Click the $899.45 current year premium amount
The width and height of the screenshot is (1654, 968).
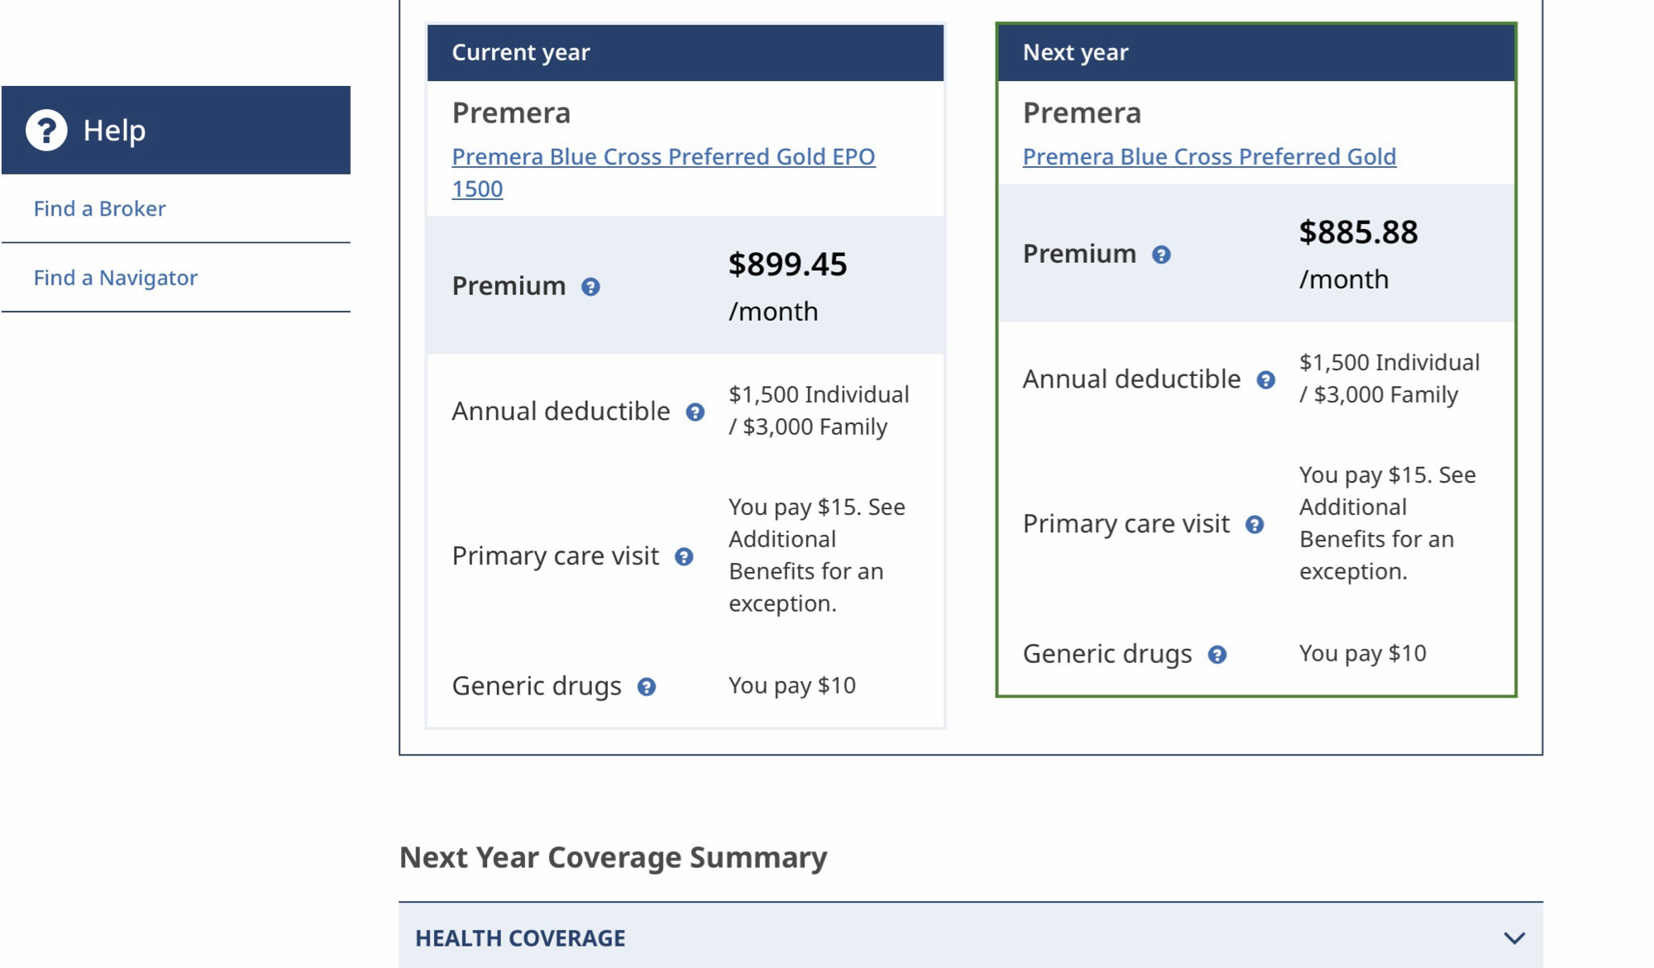pos(787,265)
